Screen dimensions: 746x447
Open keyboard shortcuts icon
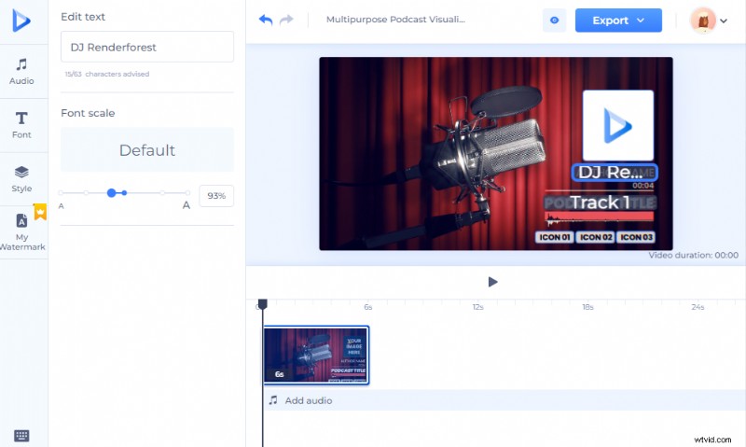pyautogui.click(x=21, y=436)
